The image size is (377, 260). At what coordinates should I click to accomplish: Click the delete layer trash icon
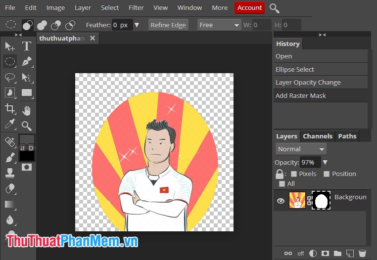tap(362, 253)
